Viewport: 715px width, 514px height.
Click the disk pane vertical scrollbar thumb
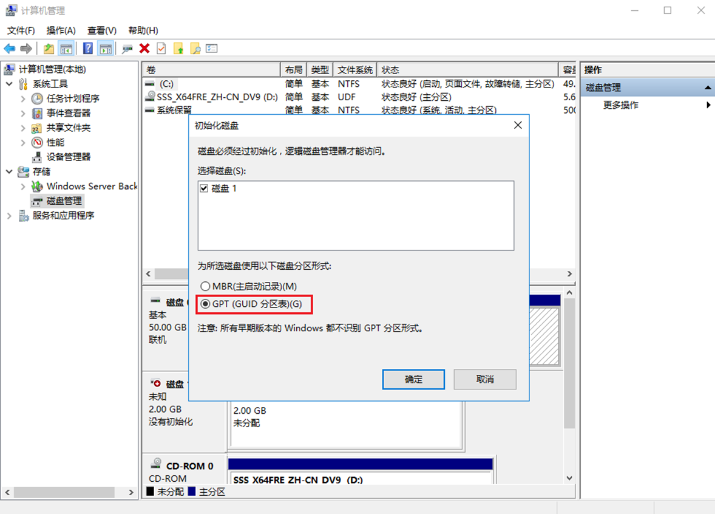[x=569, y=363]
